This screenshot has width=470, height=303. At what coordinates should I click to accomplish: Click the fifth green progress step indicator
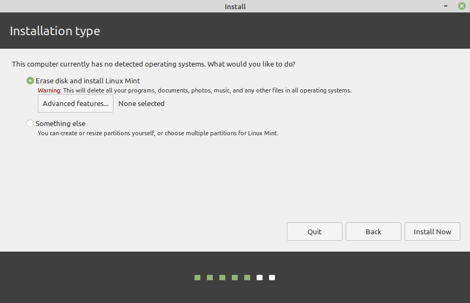[x=247, y=278]
